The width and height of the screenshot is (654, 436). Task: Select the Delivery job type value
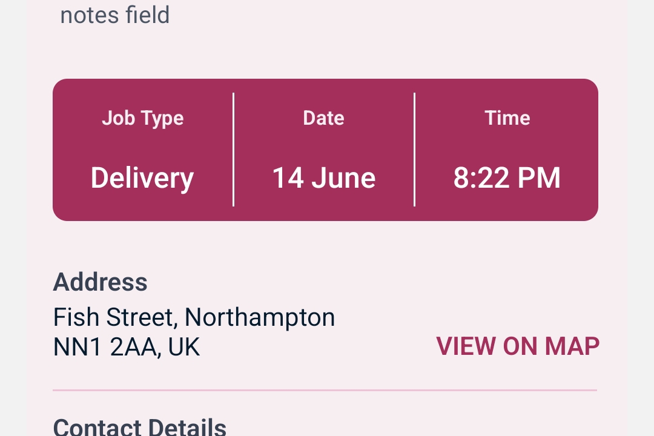click(142, 178)
